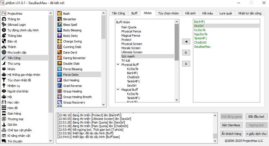This screenshot has width=269, height=146.
Task: Open Khu luyện cấp sidebar icon
Action: click(4, 52)
